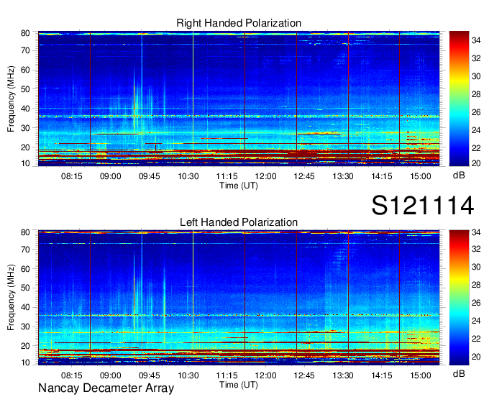Click the 10:30 time tick of Right Handed plot
Image resolution: width=489 pixels, height=397 pixels.
pos(188,176)
